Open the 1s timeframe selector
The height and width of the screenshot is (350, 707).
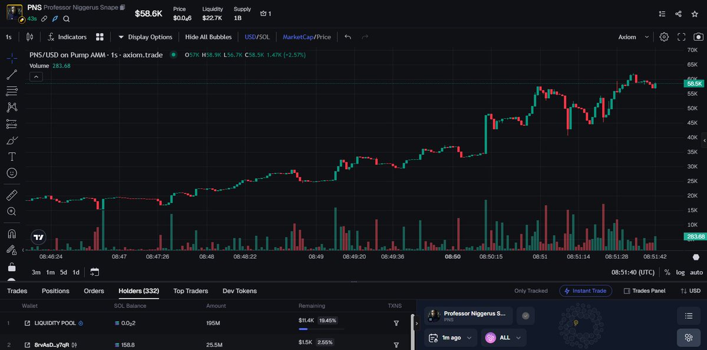pos(9,36)
